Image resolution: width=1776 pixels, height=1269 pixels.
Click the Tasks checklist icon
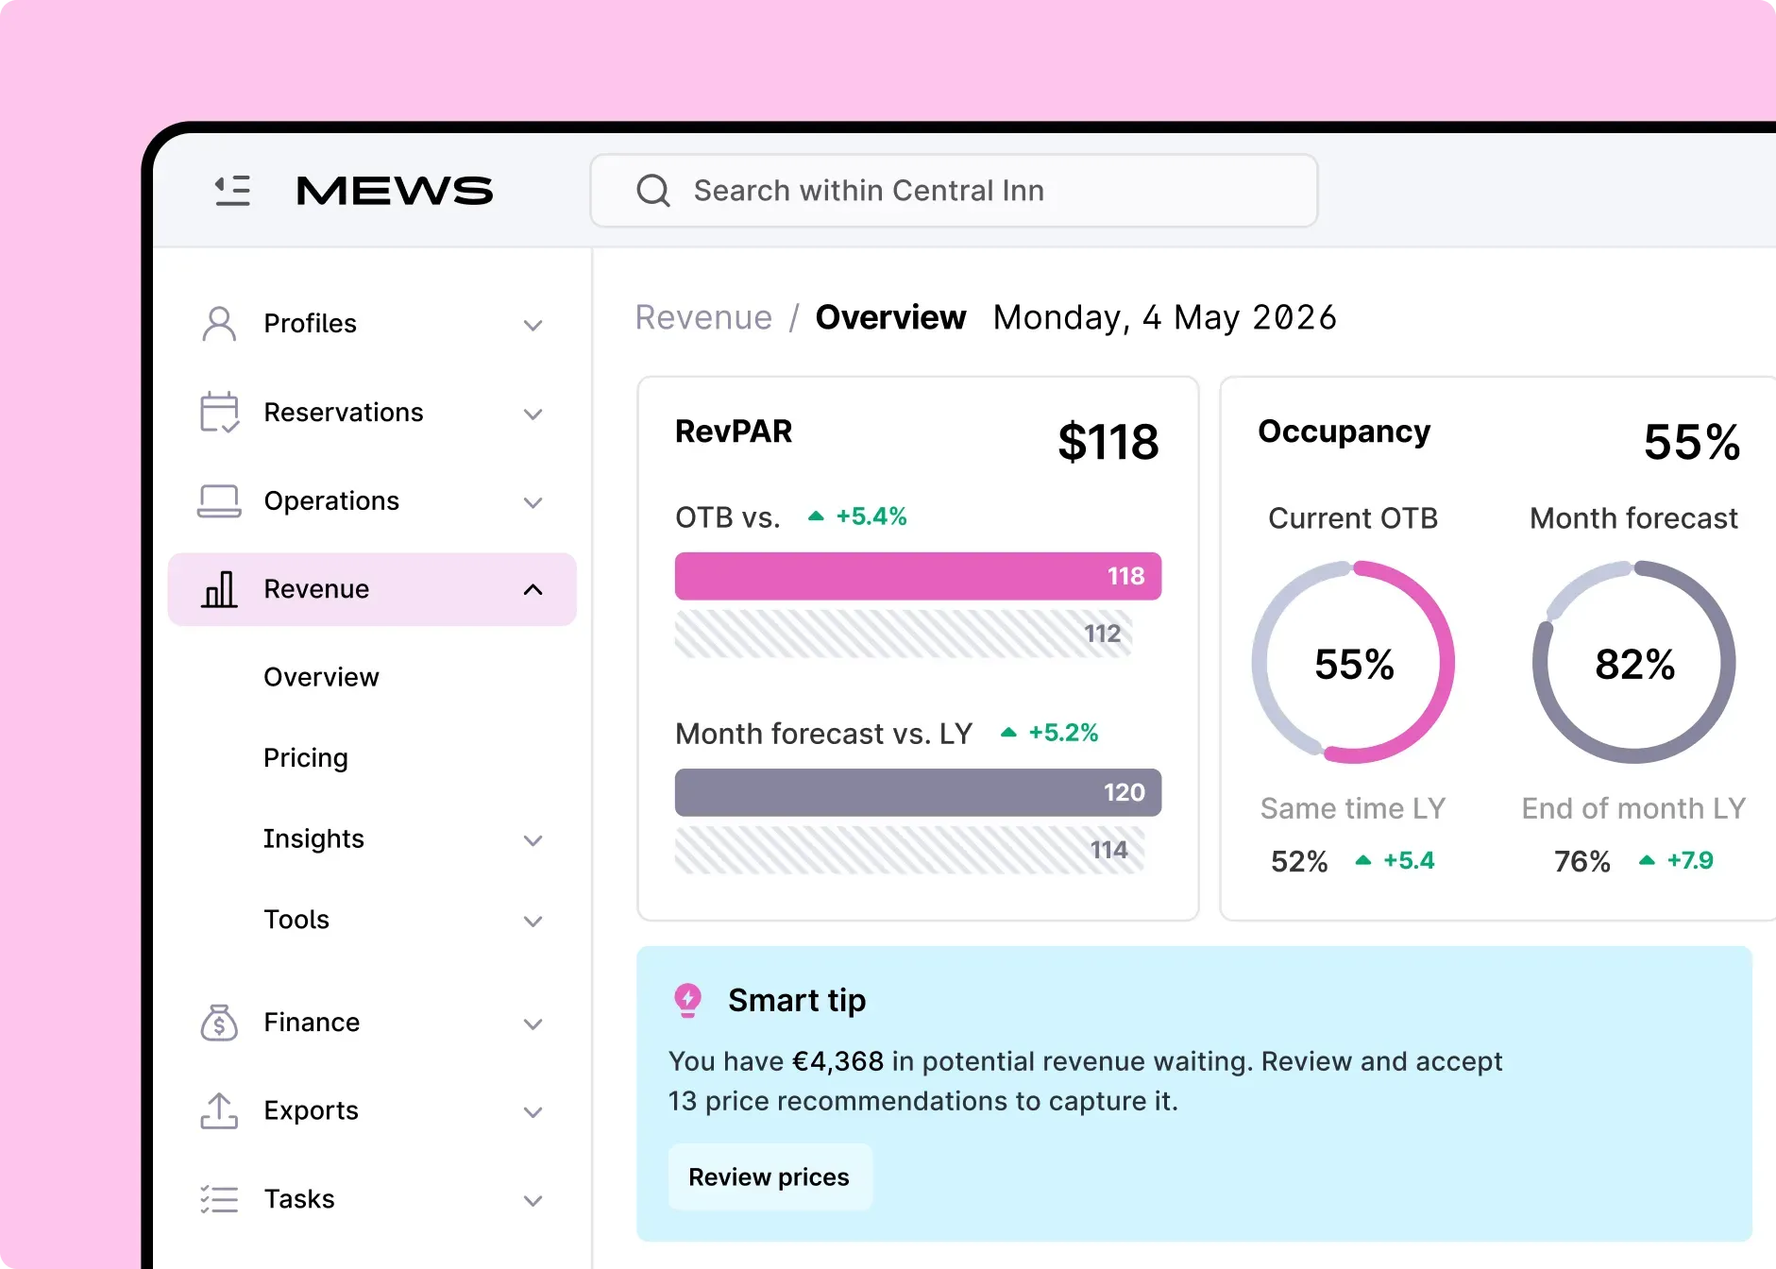click(x=219, y=1199)
